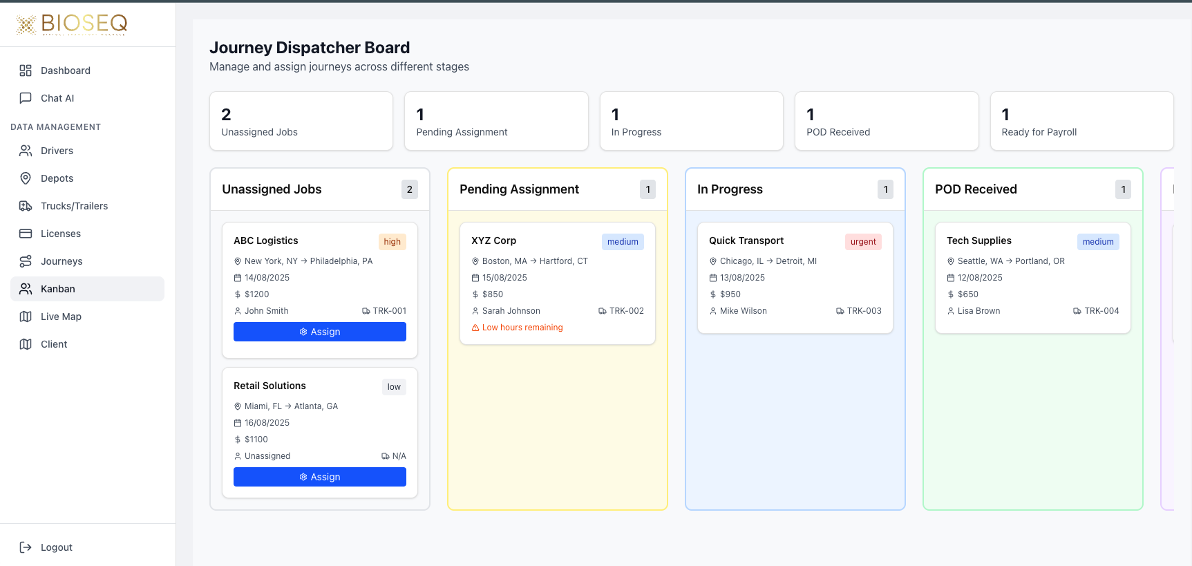Click the Licenses card icon
1192x566 pixels.
[26, 234]
